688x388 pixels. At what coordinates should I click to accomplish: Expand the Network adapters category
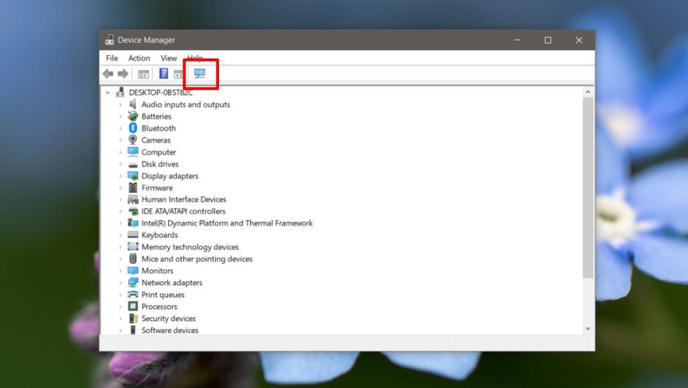coord(122,283)
